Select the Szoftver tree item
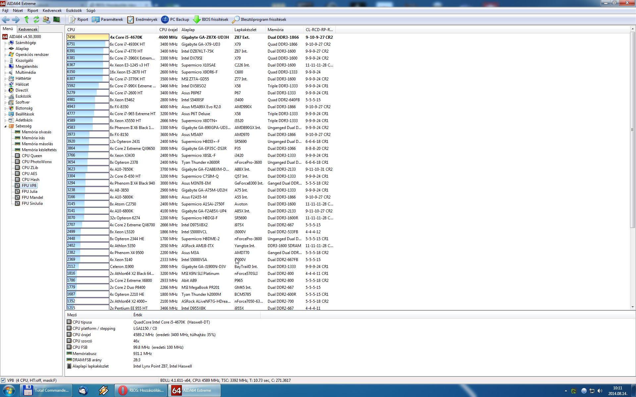Screen dimensions: 636x397 pos(22,102)
